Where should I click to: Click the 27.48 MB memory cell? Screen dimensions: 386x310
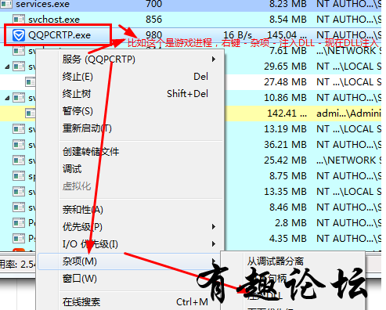coord(285,82)
